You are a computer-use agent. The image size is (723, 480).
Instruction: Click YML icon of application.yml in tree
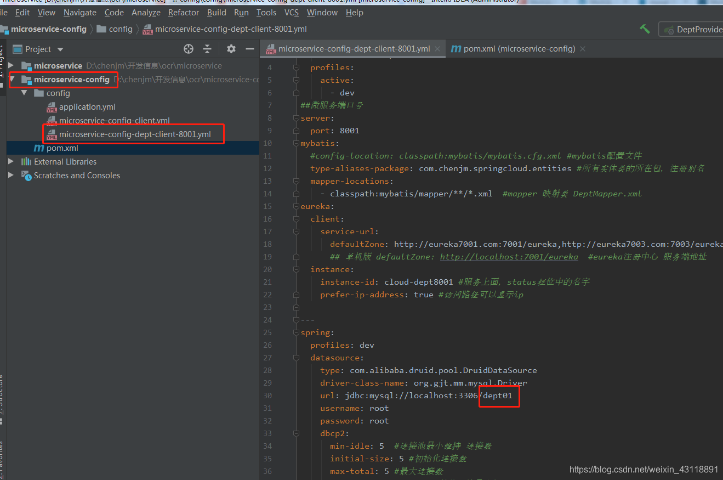(x=52, y=107)
